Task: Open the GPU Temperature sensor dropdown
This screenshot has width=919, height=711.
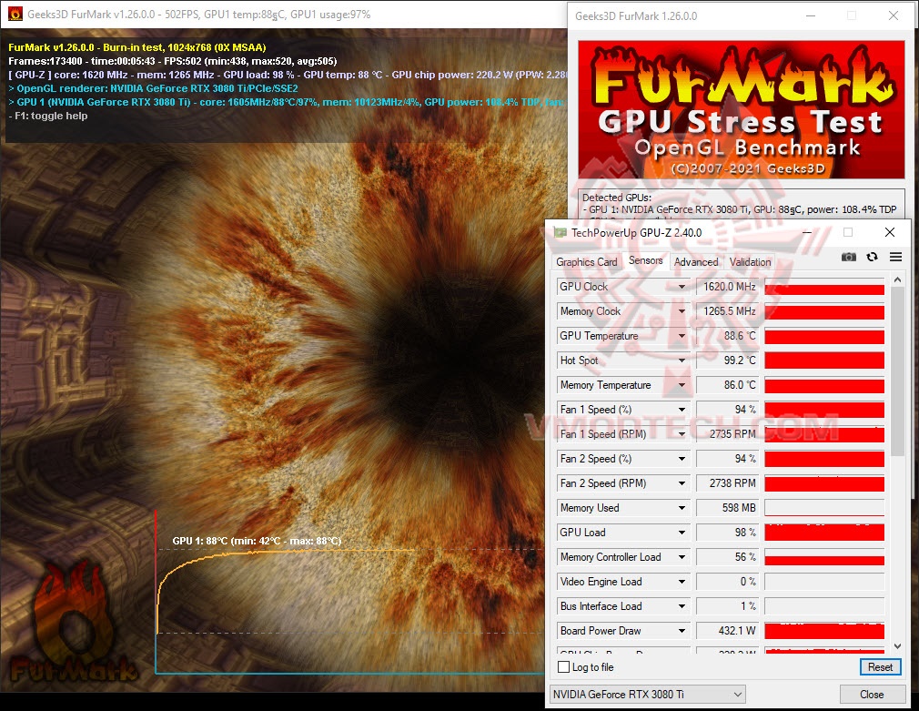Action: click(682, 336)
